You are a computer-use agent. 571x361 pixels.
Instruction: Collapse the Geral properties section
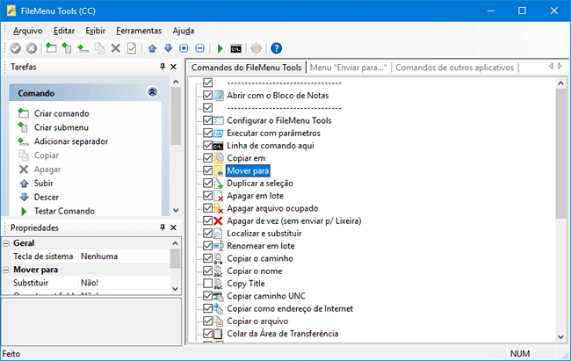tap(6, 243)
